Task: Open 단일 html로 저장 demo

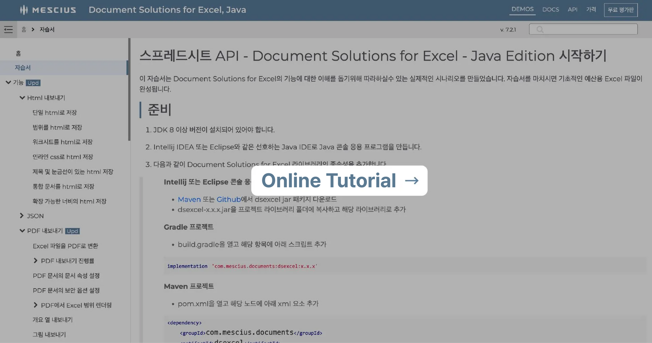Action: (55, 112)
